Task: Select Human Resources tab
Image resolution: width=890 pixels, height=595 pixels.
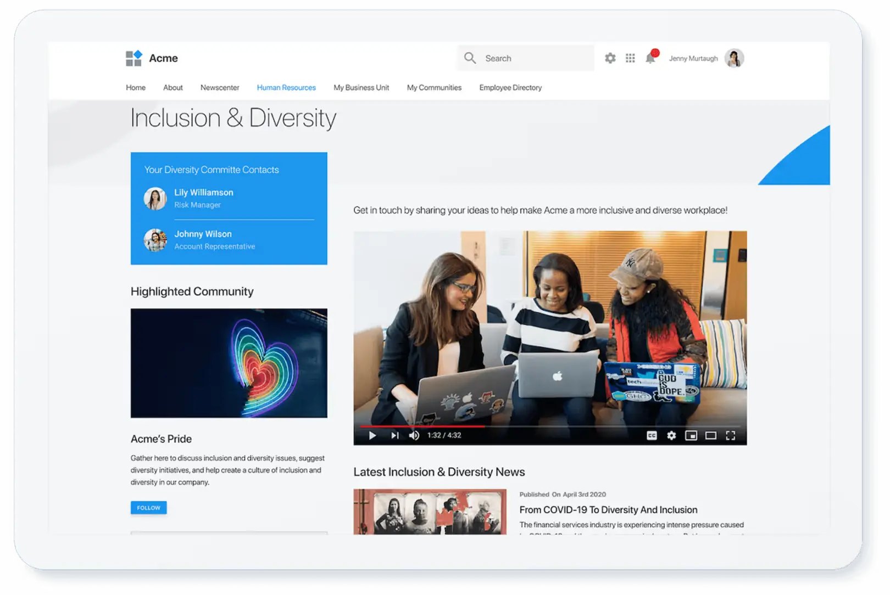Action: (x=286, y=88)
